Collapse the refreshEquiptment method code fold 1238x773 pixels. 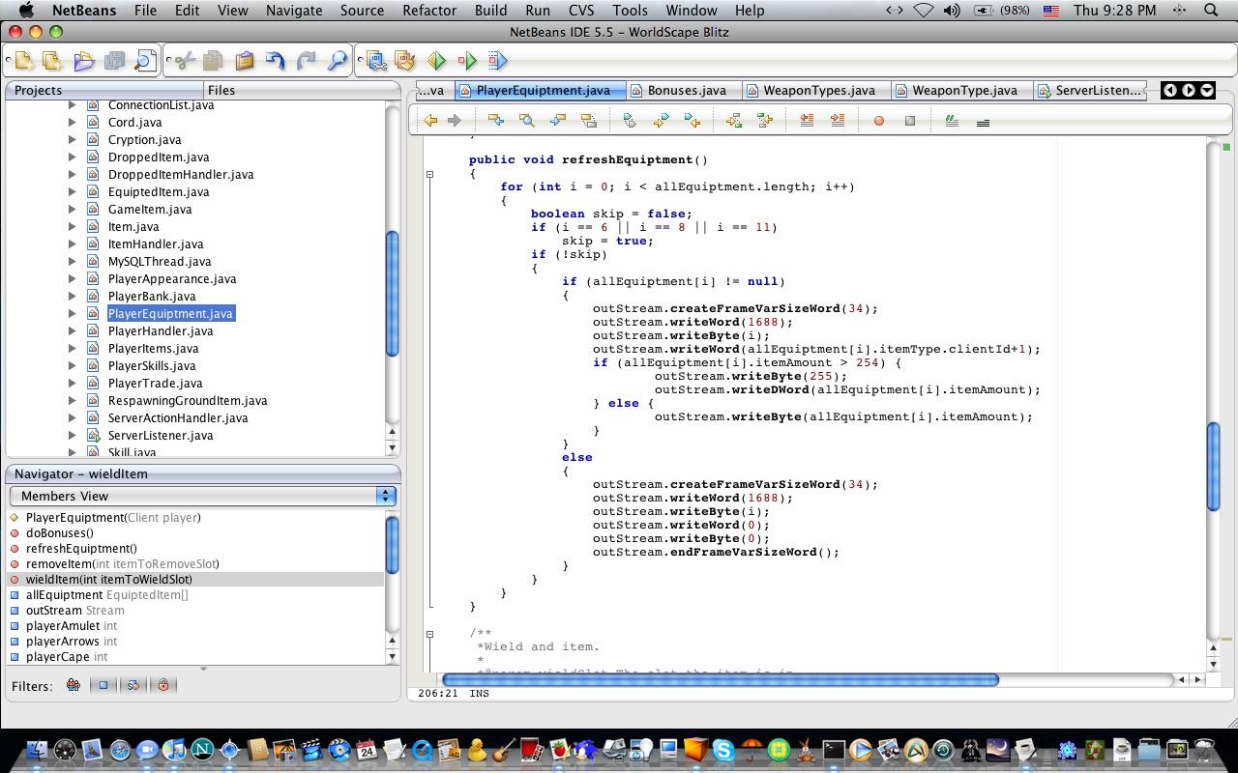click(x=430, y=175)
